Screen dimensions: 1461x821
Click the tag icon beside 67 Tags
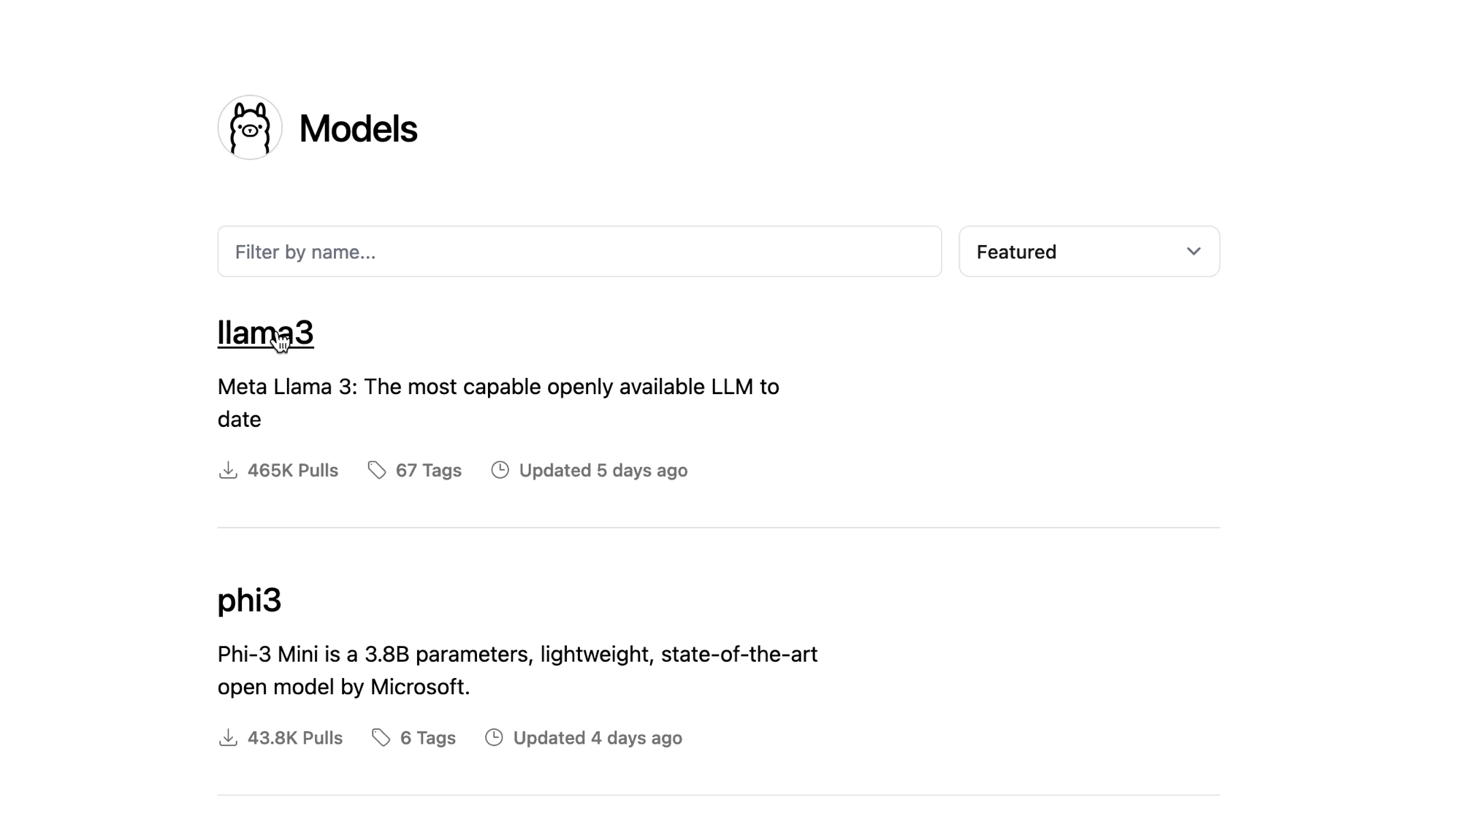(377, 470)
